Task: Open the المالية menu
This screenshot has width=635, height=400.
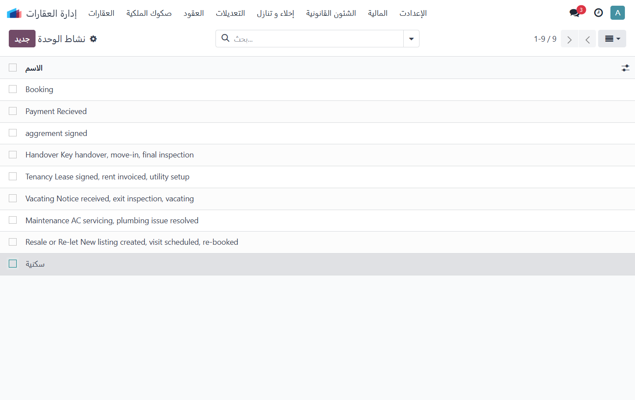Action: pyautogui.click(x=378, y=13)
